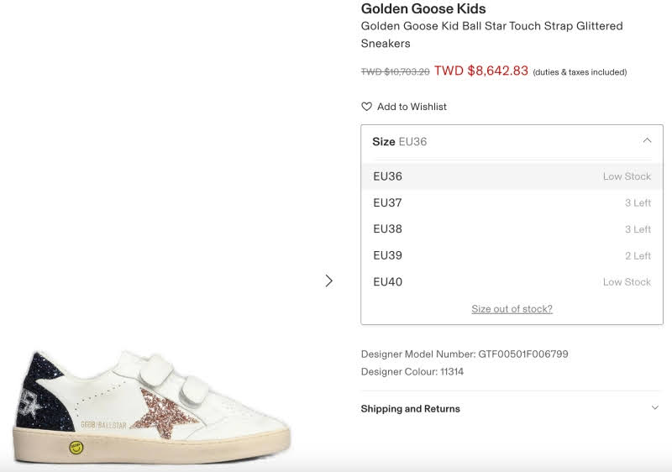Image resolution: width=672 pixels, height=472 pixels.
Task: Click the crossed-out original price
Action: tap(395, 72)
